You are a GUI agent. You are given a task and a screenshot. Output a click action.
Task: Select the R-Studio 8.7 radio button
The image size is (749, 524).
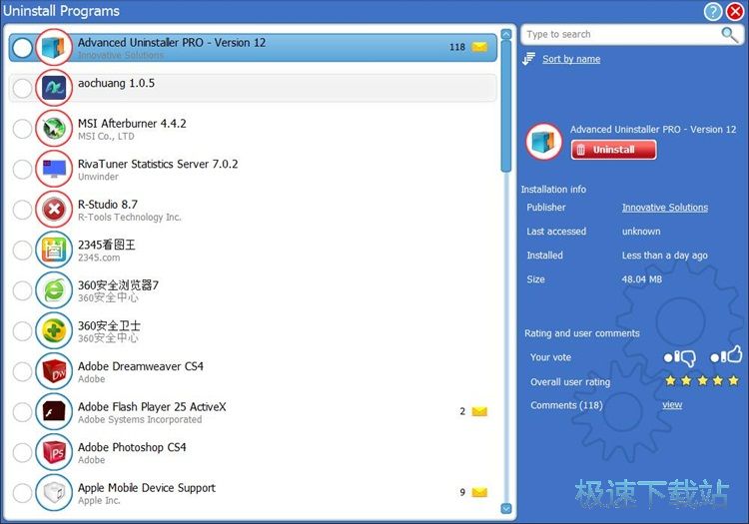coord(22,210)
